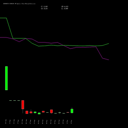Click the '15 Sep' date label
This screenshot has width=128, height=128.
coord(71,122)
